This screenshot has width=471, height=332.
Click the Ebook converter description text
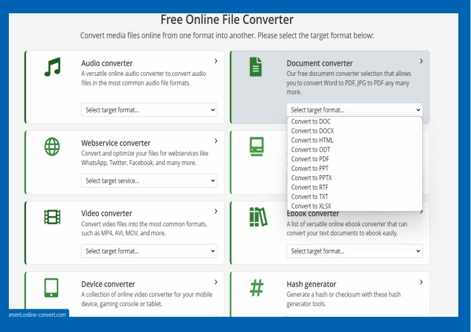coord(347,228)
